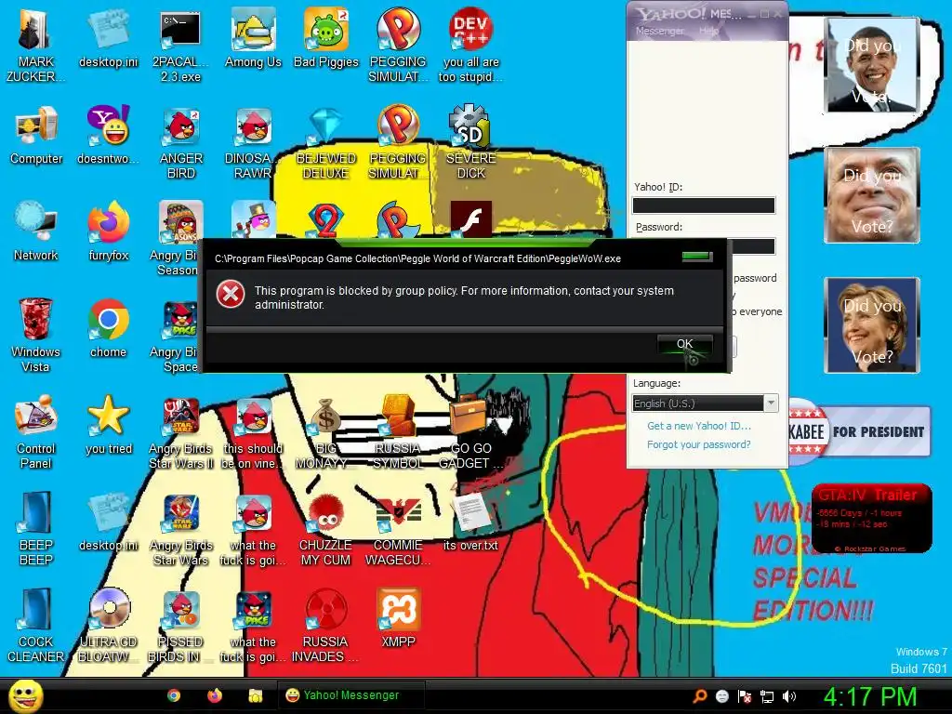
Task: Click the Firefox icon on the taskbar
Action: pos(215,695)
